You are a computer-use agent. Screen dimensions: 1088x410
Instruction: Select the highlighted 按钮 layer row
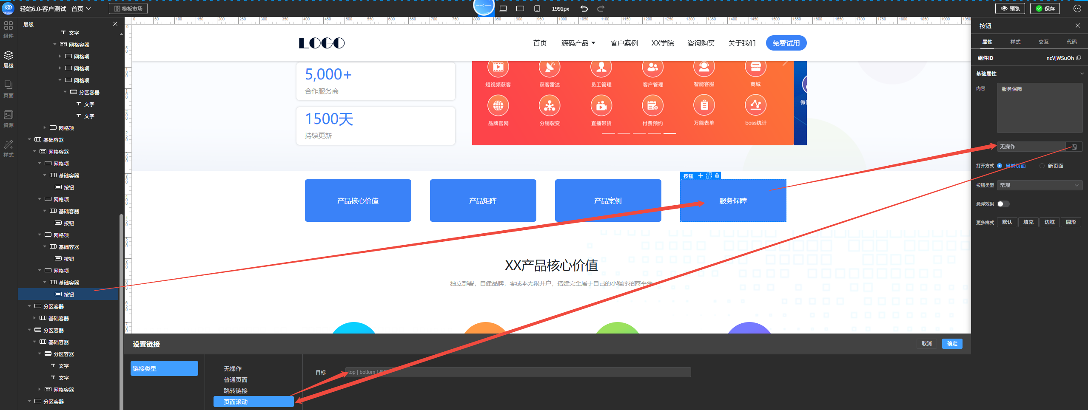click(68, 294)
